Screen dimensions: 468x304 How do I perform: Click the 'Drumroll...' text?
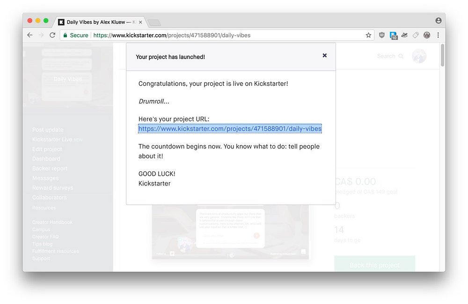click(x=154, y=102)
